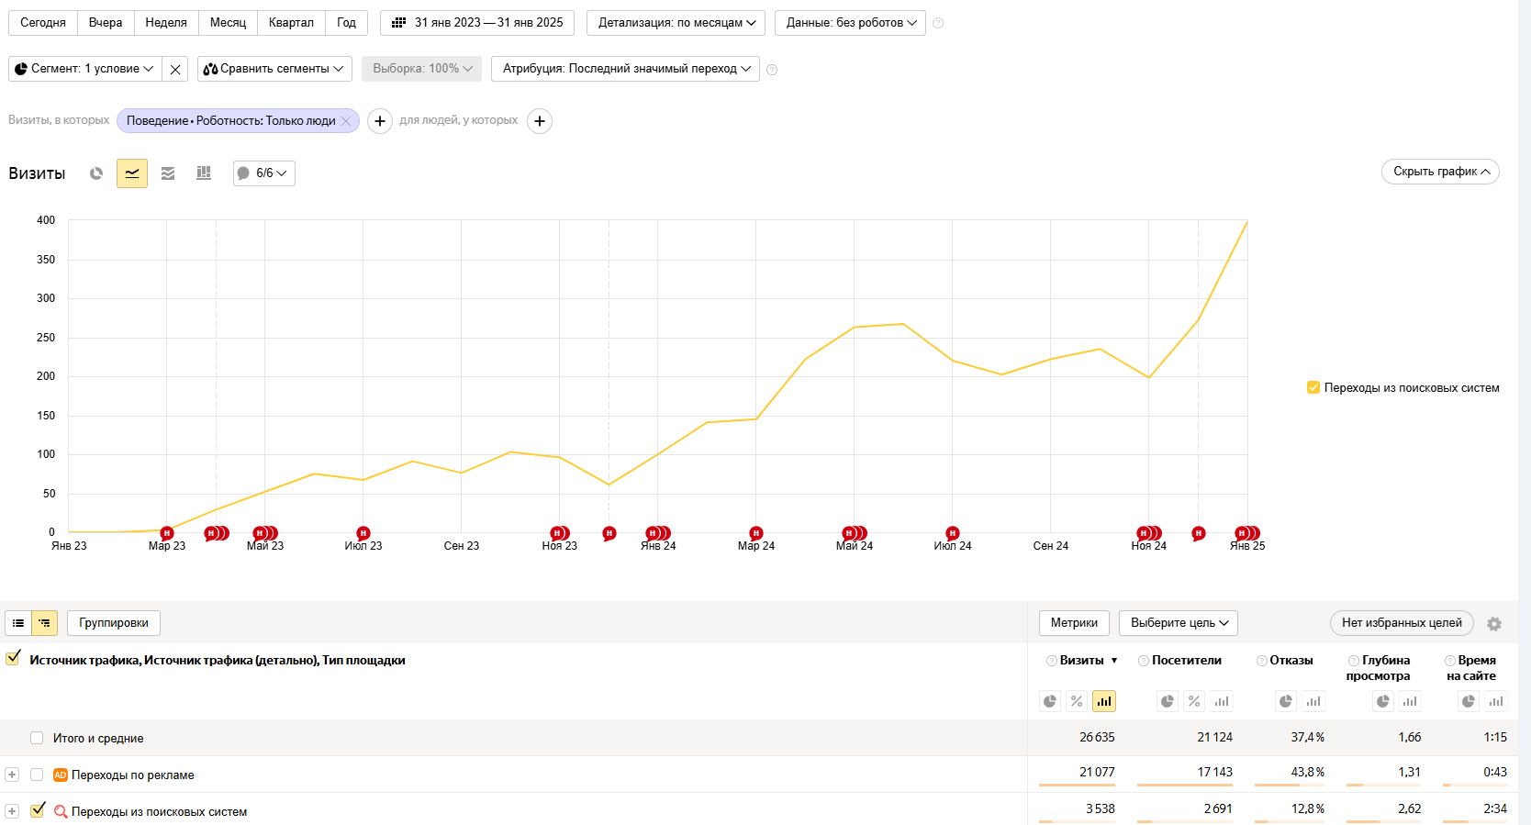
Task: Remove the segment with X icon
Action: [x=175, y=69]
